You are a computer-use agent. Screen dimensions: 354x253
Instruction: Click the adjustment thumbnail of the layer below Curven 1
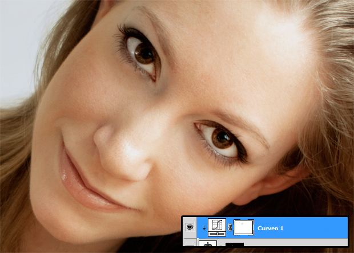(208, 243)
